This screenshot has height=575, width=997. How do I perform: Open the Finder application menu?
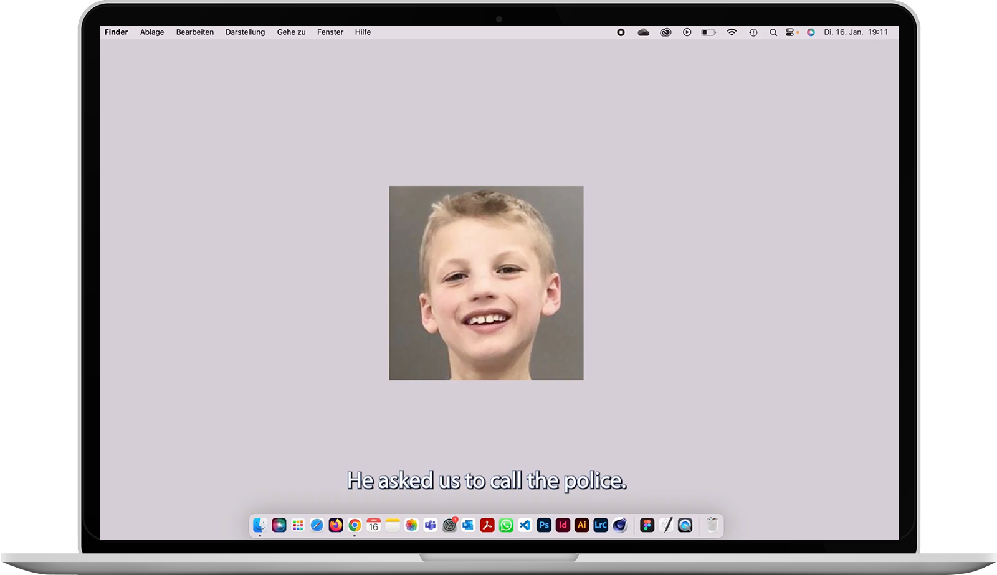117,32
